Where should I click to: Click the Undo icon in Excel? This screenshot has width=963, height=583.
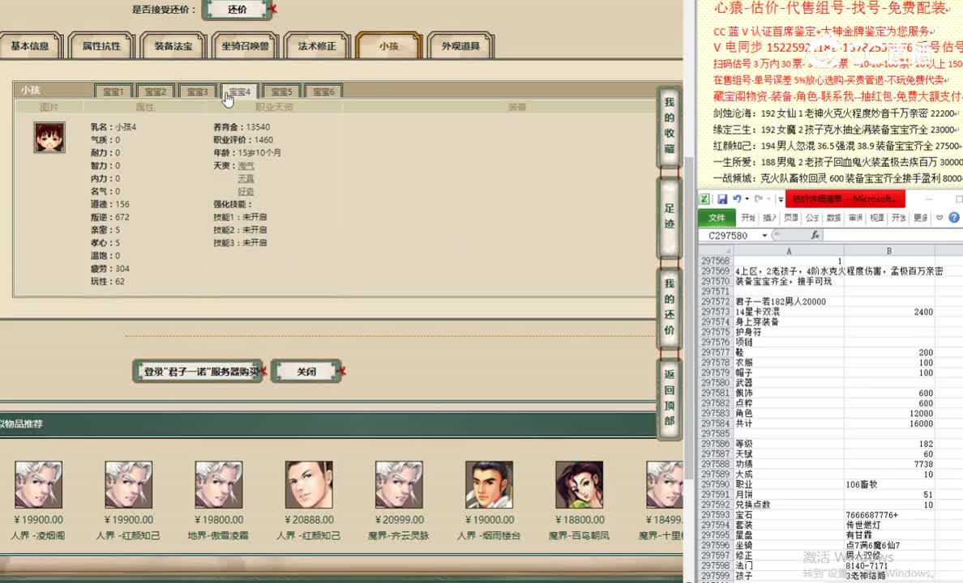point(735,198)
